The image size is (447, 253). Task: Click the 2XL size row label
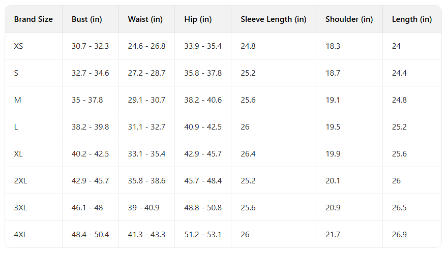[20, 181]
